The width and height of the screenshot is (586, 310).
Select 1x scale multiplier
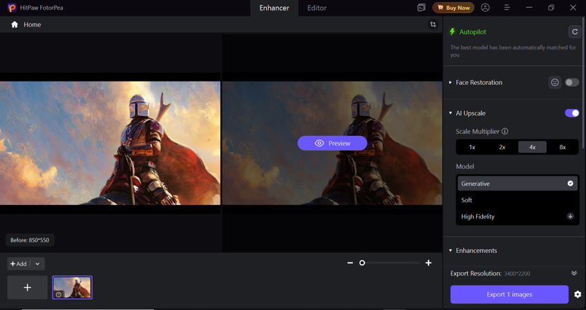(x=472, y=147)
